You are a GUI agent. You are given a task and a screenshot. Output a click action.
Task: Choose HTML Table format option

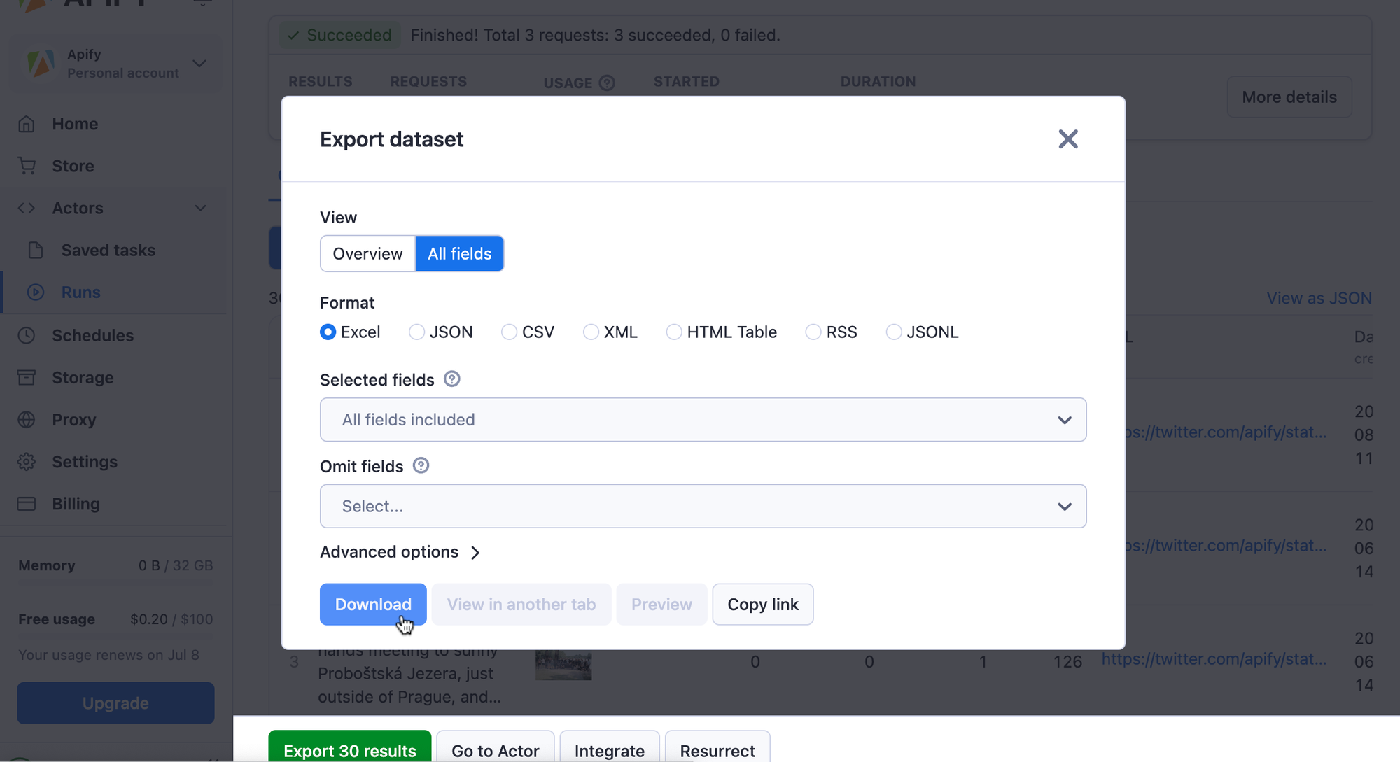(673, 332)
